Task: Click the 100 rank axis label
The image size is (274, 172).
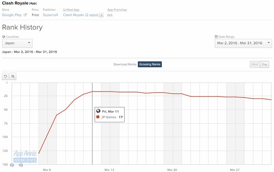Action: click(x=5, y=137)
